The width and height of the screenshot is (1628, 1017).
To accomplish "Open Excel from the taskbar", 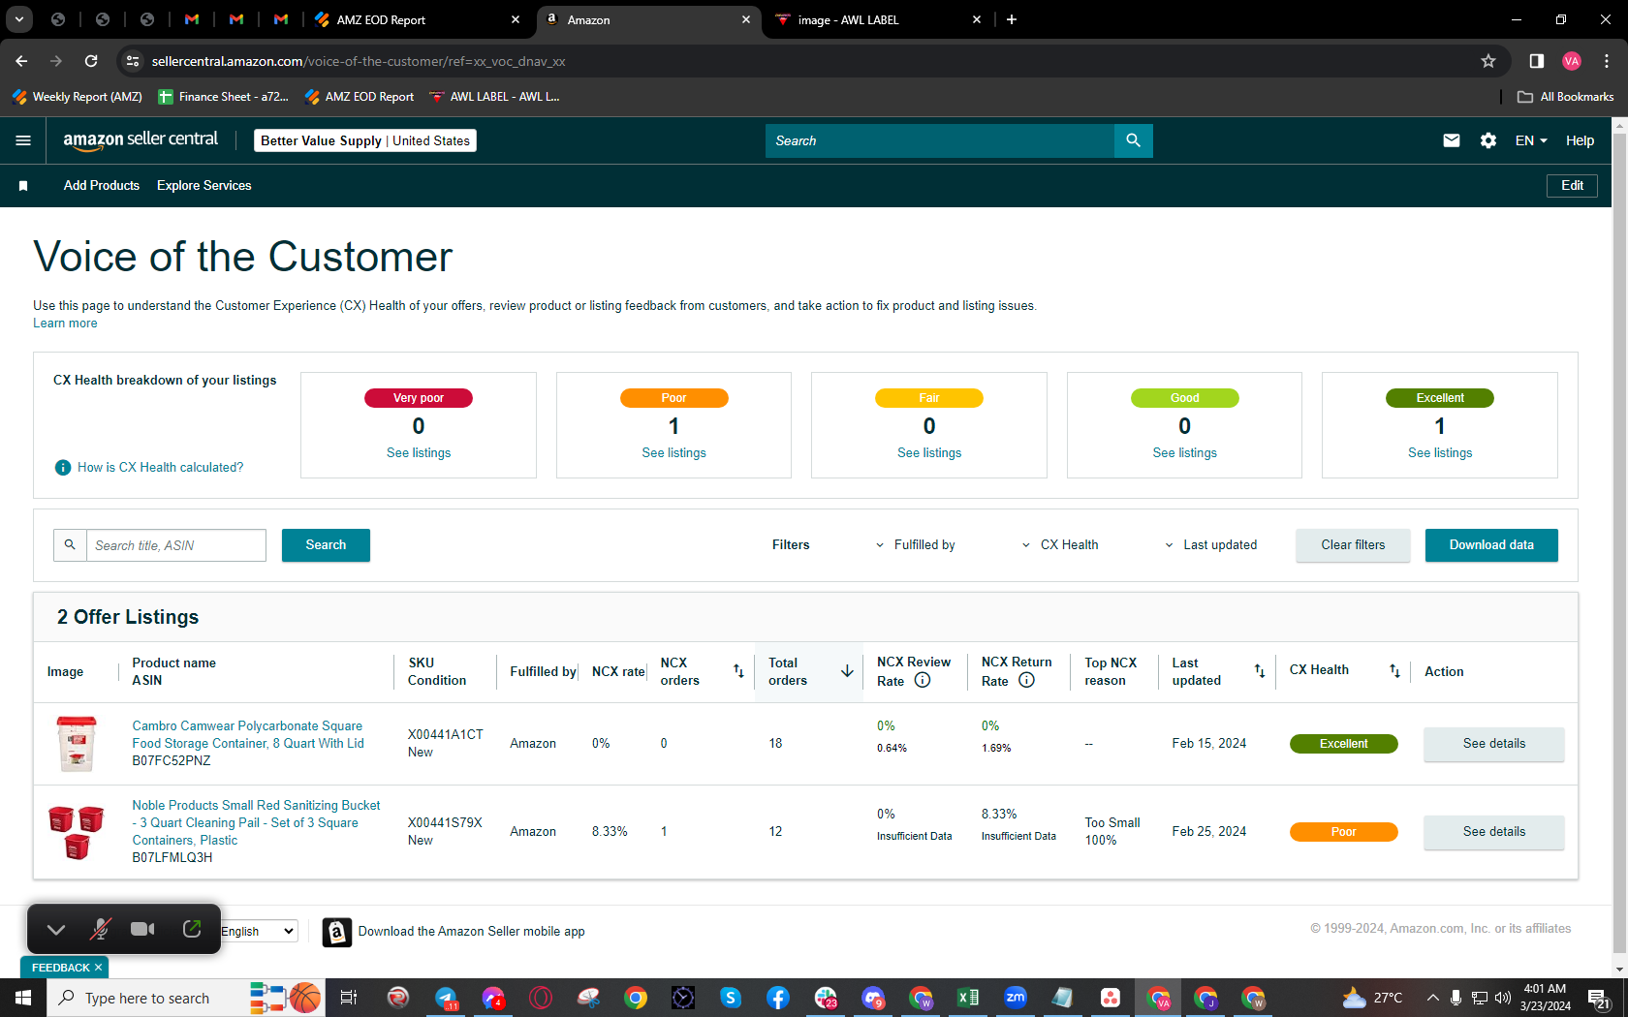I will pyautogui.click(x=967, y=998).
